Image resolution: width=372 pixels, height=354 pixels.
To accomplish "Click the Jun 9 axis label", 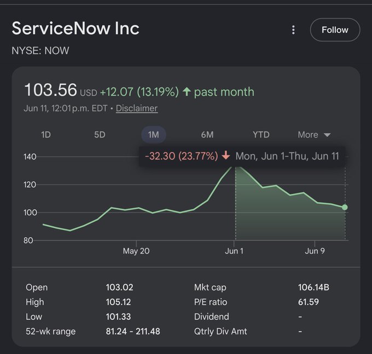I will [x=315, y=251].
